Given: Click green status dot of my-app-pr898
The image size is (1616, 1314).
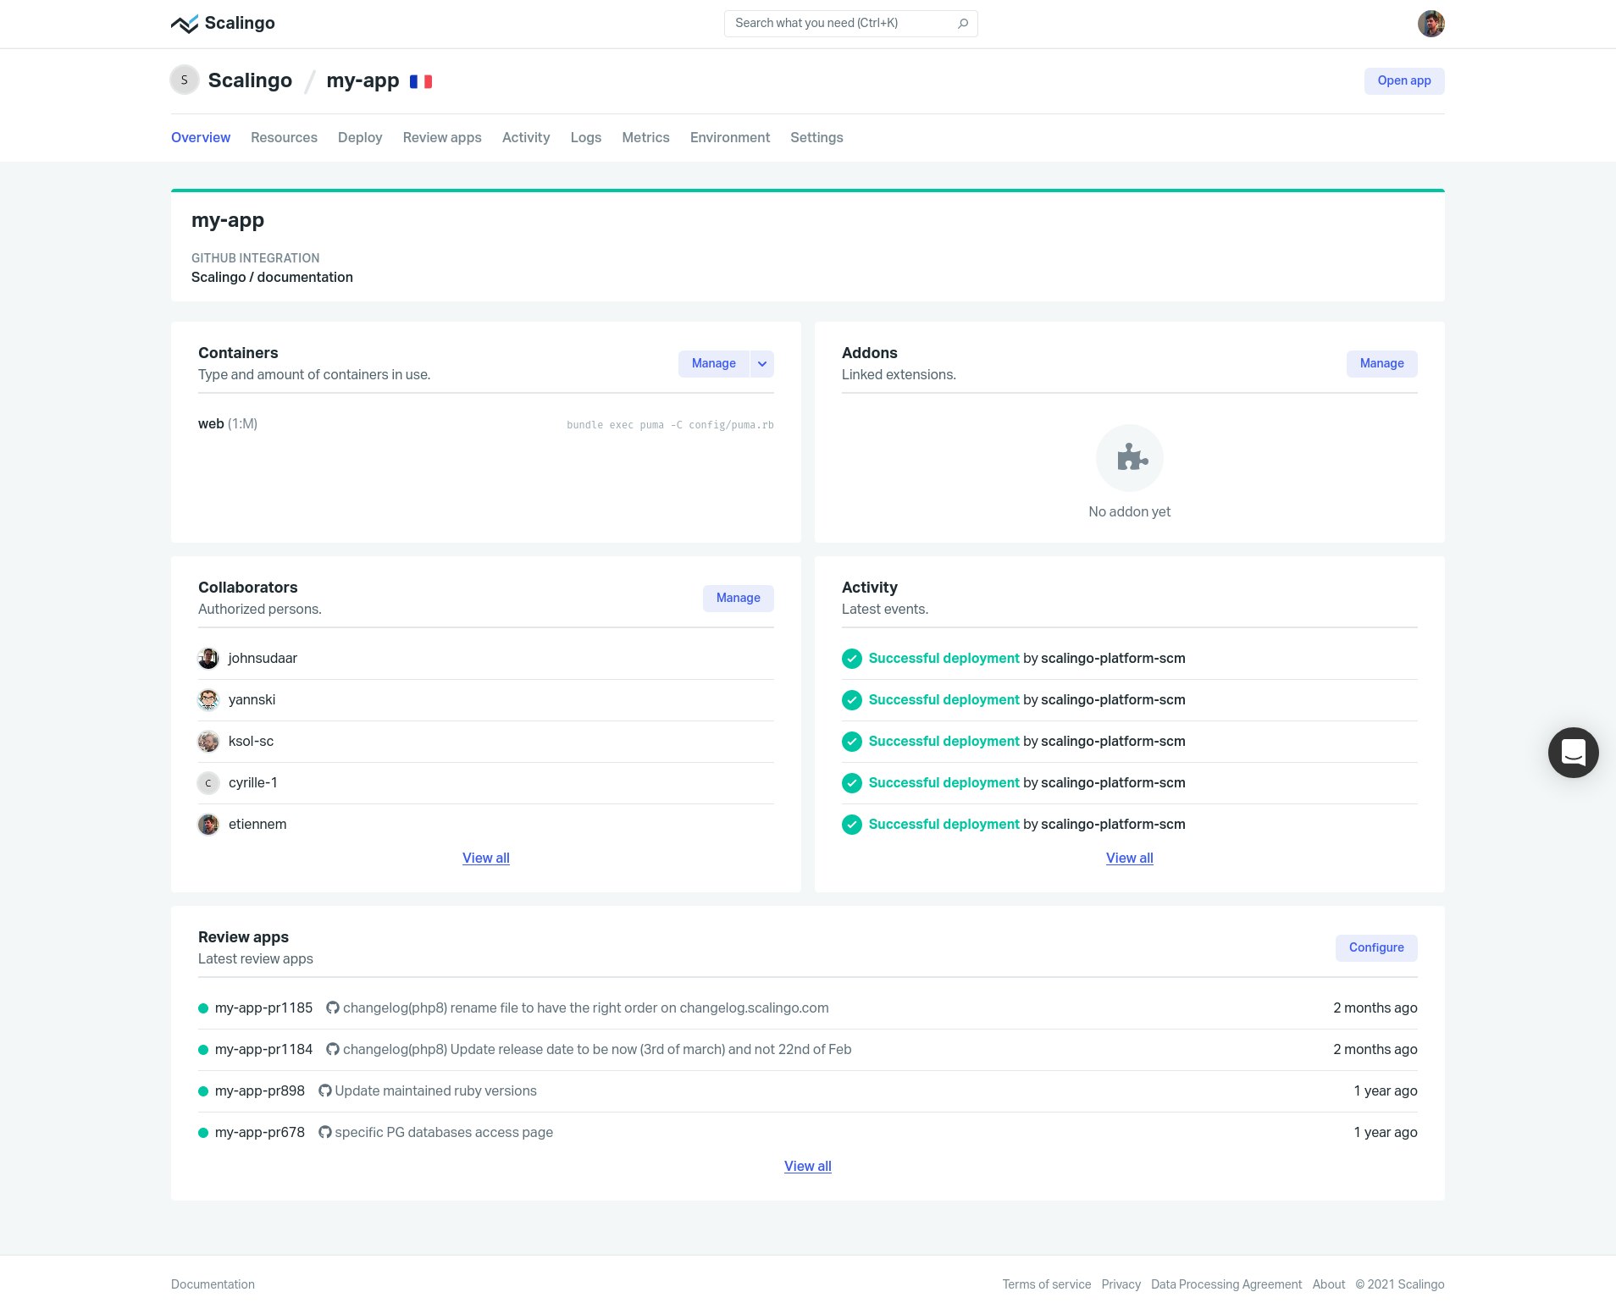Looking at the screenshot, I should click(203, 1091).
